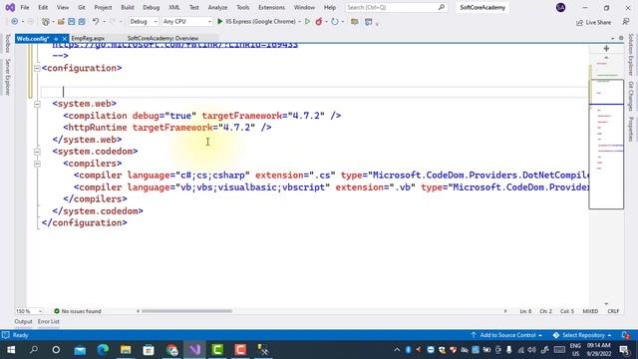The height and width of the screenshot is (359, 638).
Task: Click the folder icon near toolbar end
Action: [x=355, y=22]
